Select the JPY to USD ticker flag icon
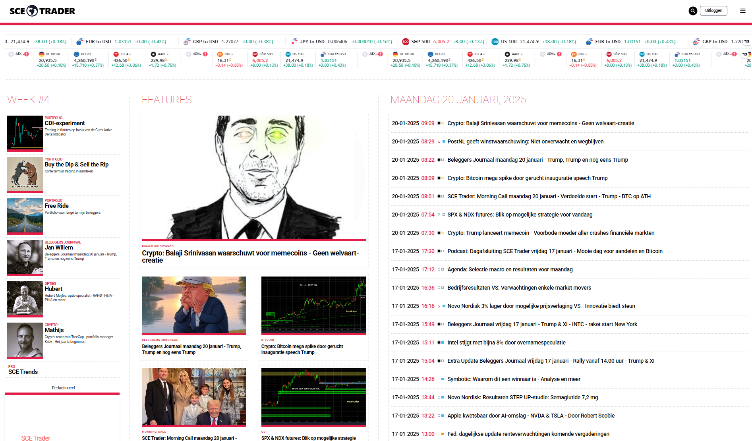This screenshot has width=752, height=441. [294, 41]
